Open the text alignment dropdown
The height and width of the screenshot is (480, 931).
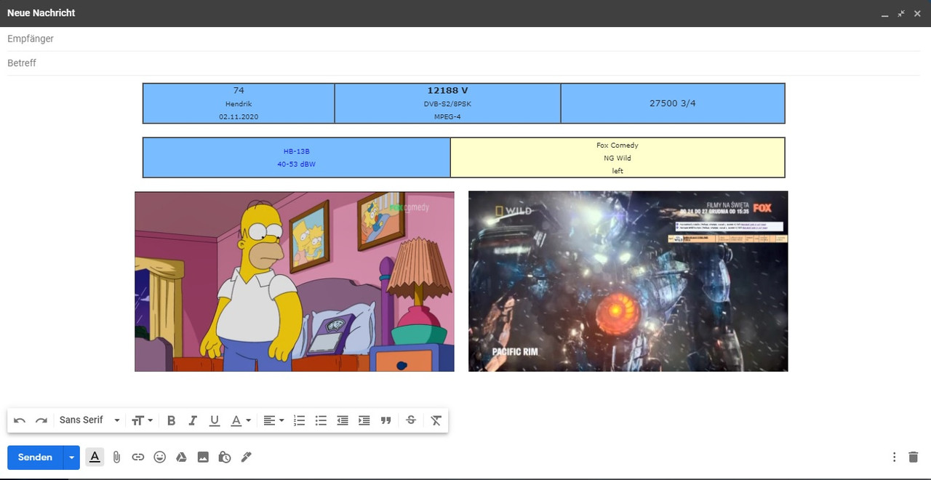coord(273,420)
